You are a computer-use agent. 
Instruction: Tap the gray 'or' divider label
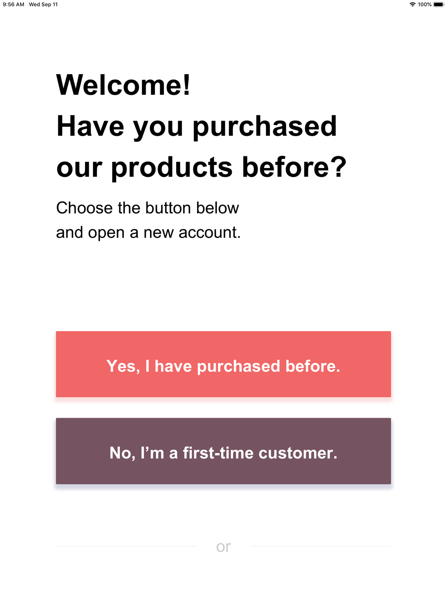(x=223, y=547)
